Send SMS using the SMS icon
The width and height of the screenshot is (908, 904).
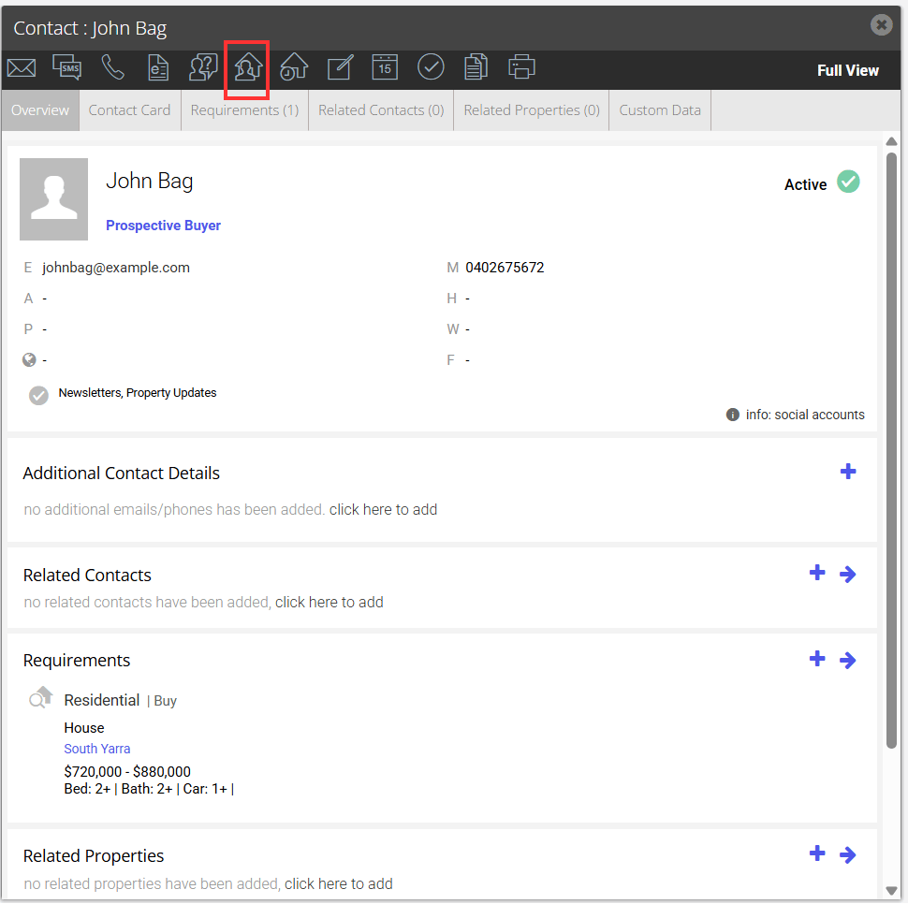pyautogui.click(x=67, y=67)
